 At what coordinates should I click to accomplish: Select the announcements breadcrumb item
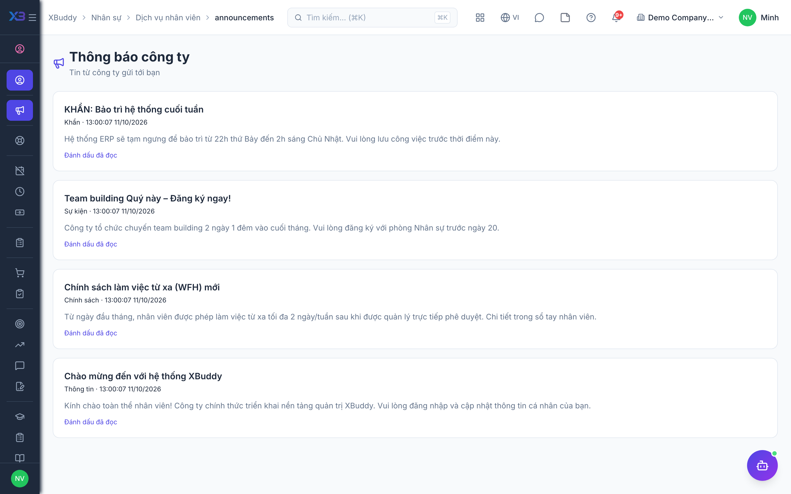click(x=244, y=17)
